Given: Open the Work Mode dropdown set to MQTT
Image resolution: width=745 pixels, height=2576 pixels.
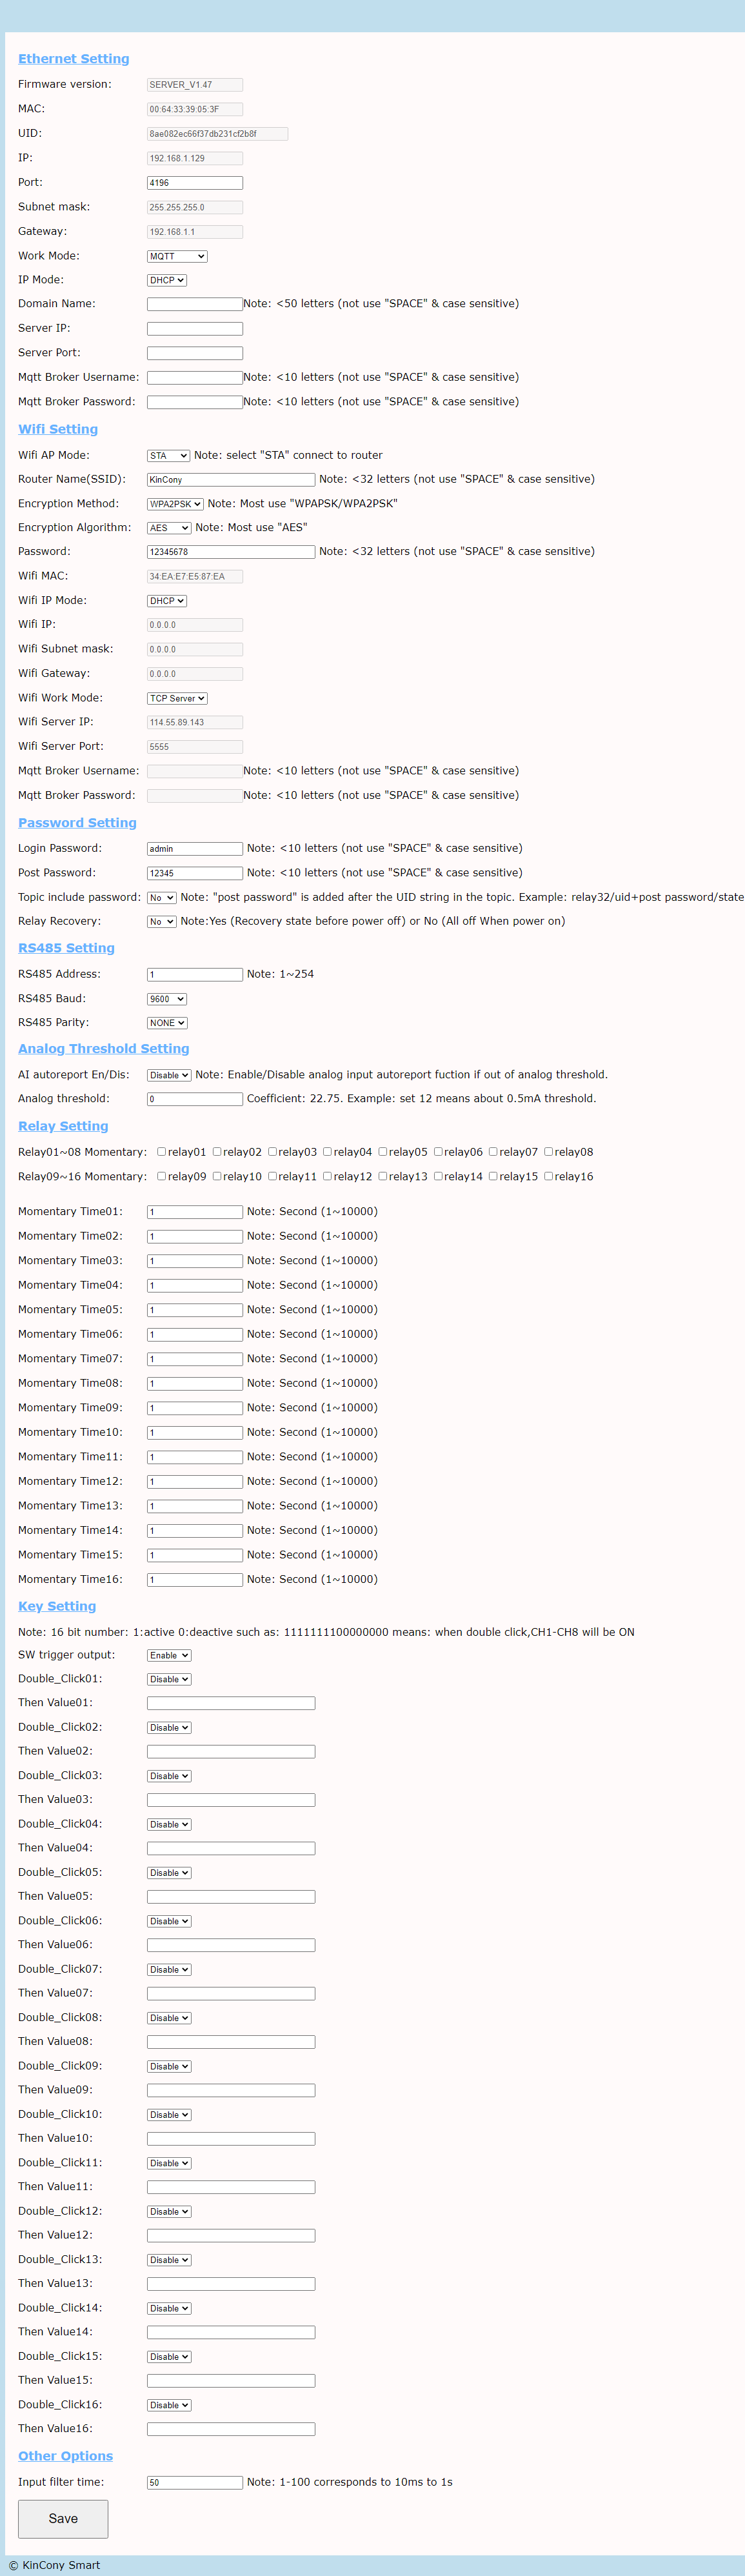Looking at the screenshot, I should pyautogui.click(x=177, y=256).
